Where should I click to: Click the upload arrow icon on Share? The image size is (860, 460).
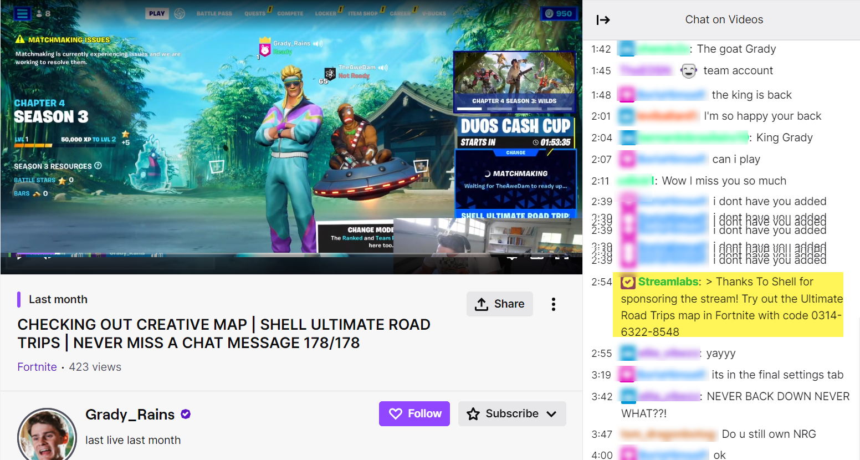click(482, 304)
